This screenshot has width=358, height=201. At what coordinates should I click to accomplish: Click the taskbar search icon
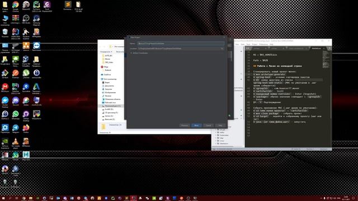click(10, 198)
